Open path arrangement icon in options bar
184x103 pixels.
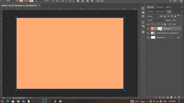pyautogui.click(x=87, y=1)
